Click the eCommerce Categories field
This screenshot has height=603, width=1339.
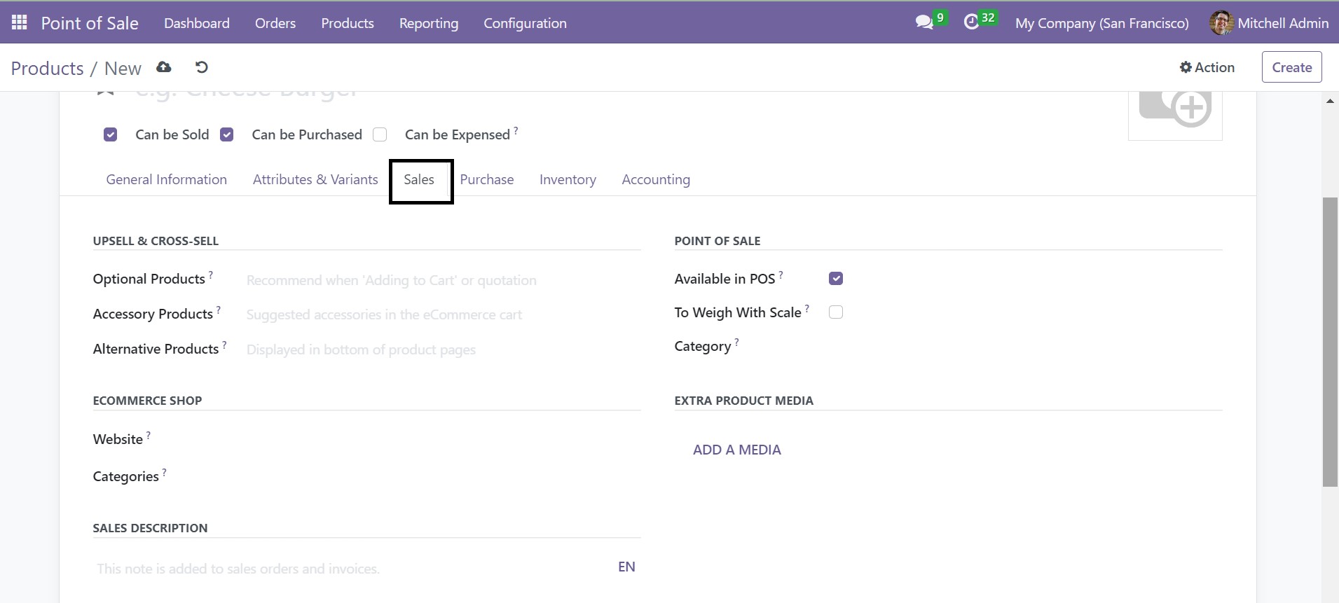coord(443,476)
